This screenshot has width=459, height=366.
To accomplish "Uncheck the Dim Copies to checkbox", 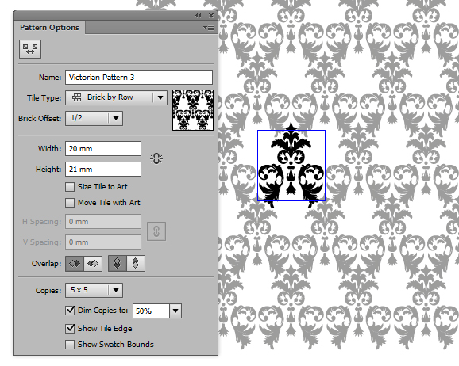I will (x=70, y=311).
